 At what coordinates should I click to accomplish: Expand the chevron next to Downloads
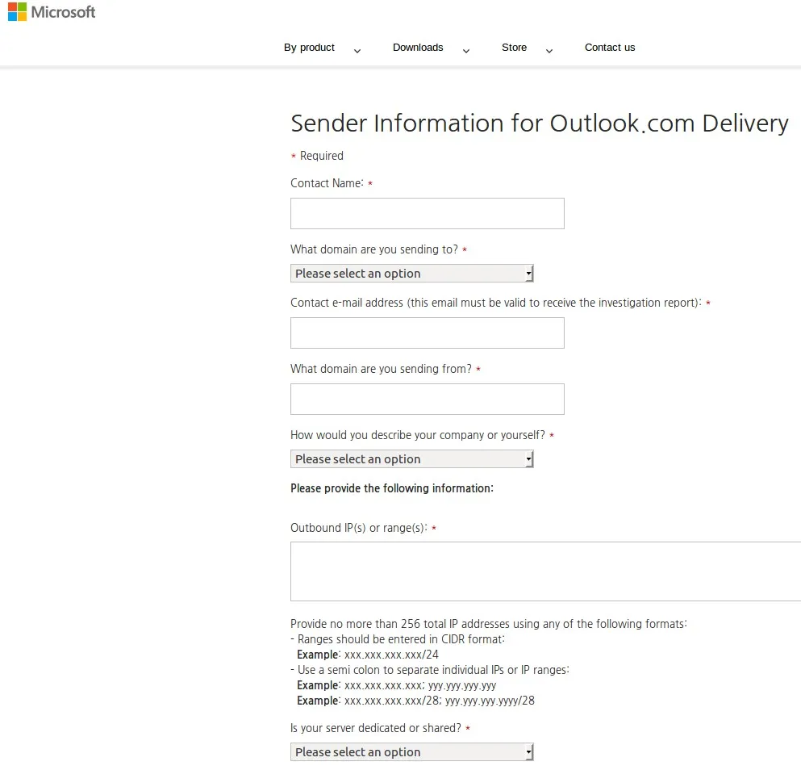[466, 51]
